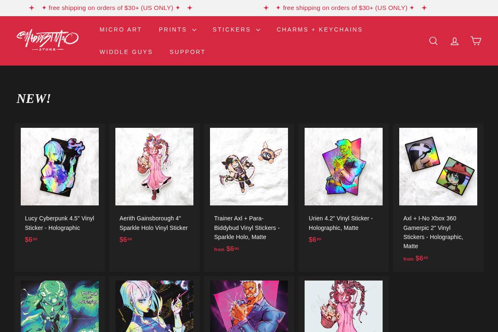Open the Urien holographic sticker image

[x=344, y=166]
